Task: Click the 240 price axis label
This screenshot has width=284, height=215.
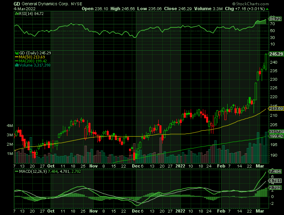Action: pyautogui.click(x=273, y=62)
